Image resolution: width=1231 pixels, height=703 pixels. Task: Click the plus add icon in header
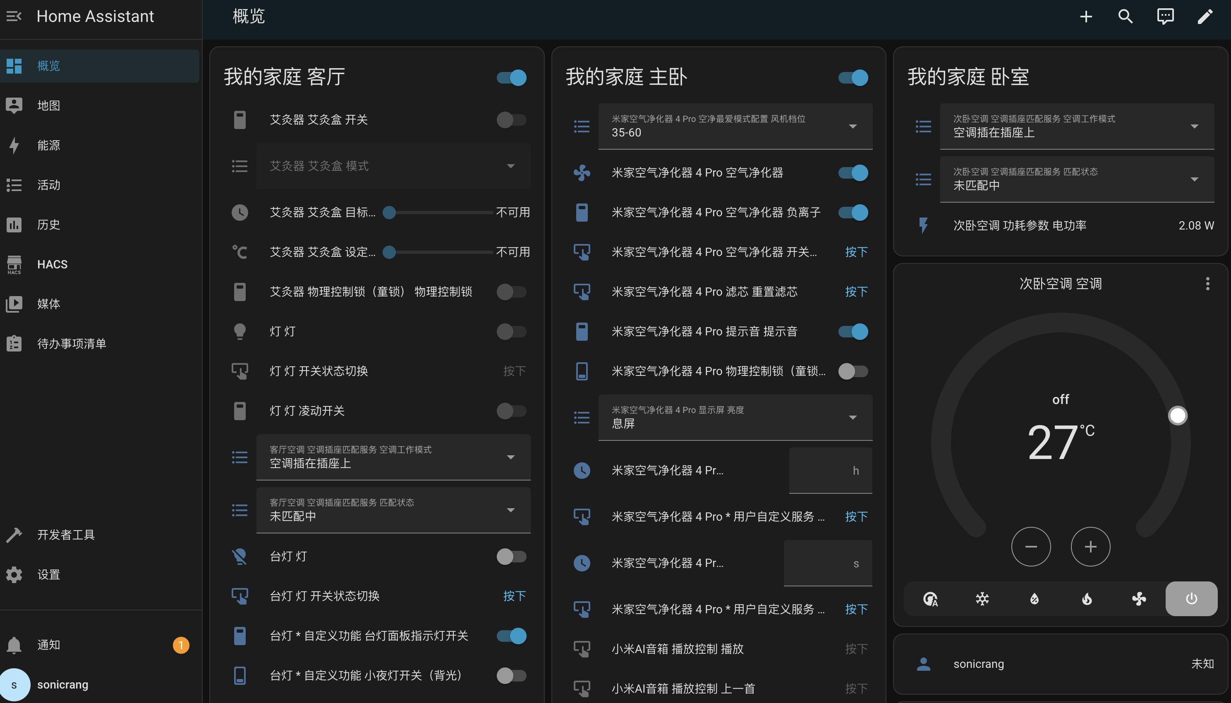pos(1086,17)
